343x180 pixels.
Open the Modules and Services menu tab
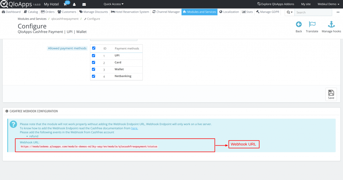pos(200,12)
